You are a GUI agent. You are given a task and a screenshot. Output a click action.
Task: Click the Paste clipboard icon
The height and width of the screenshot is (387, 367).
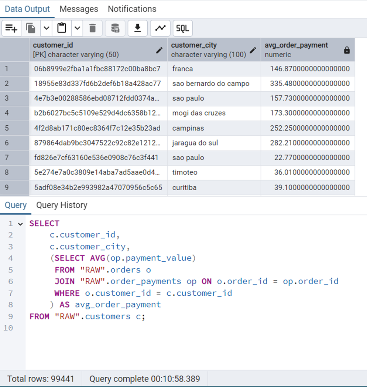(x=62, y=28)
